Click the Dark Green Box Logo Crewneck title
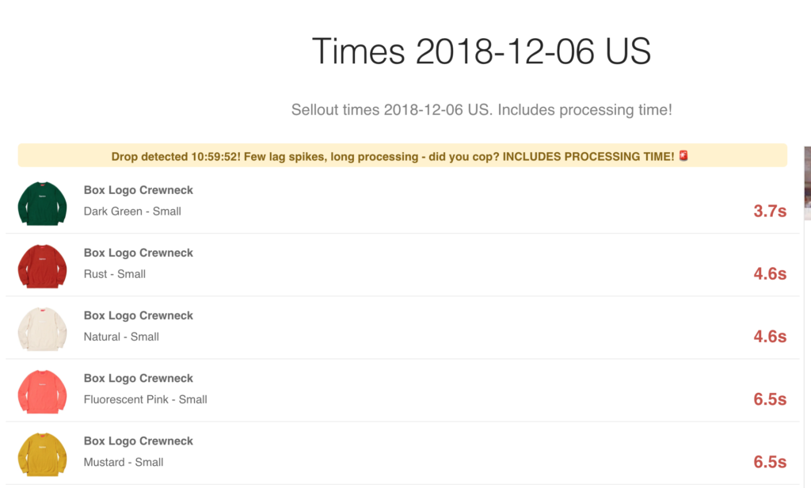Image resolution: width=811 pixels, height=488 pixels. 138,190
